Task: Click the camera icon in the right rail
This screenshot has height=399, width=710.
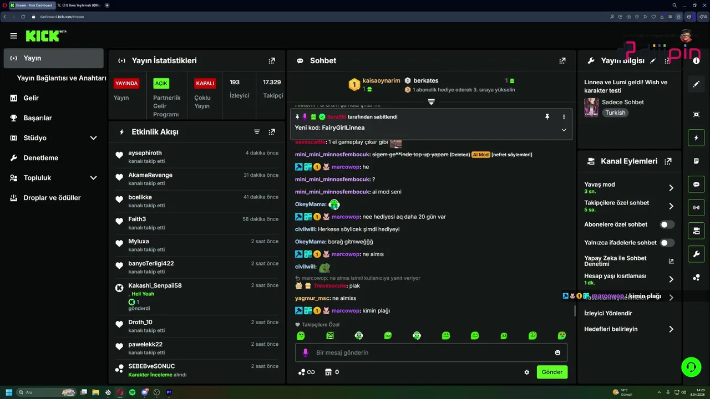Action: (696, 231)
